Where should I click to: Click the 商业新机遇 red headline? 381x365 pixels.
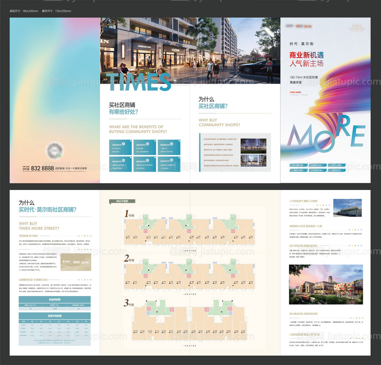[306, 55]
